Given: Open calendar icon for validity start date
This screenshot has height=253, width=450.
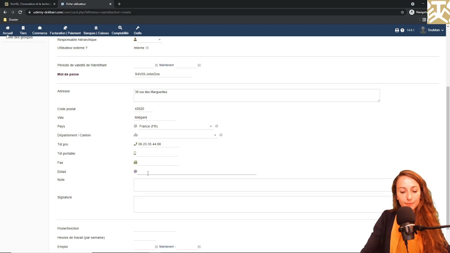Looking at the screenshot, I should (x=156, y=65).
